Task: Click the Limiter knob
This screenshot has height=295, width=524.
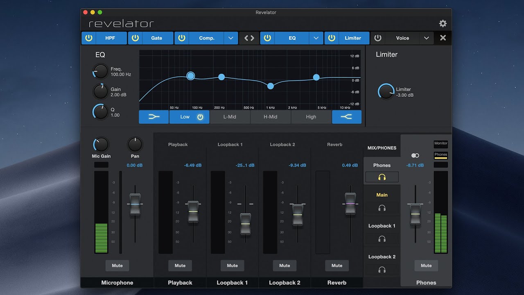Action: coord(386,92)
